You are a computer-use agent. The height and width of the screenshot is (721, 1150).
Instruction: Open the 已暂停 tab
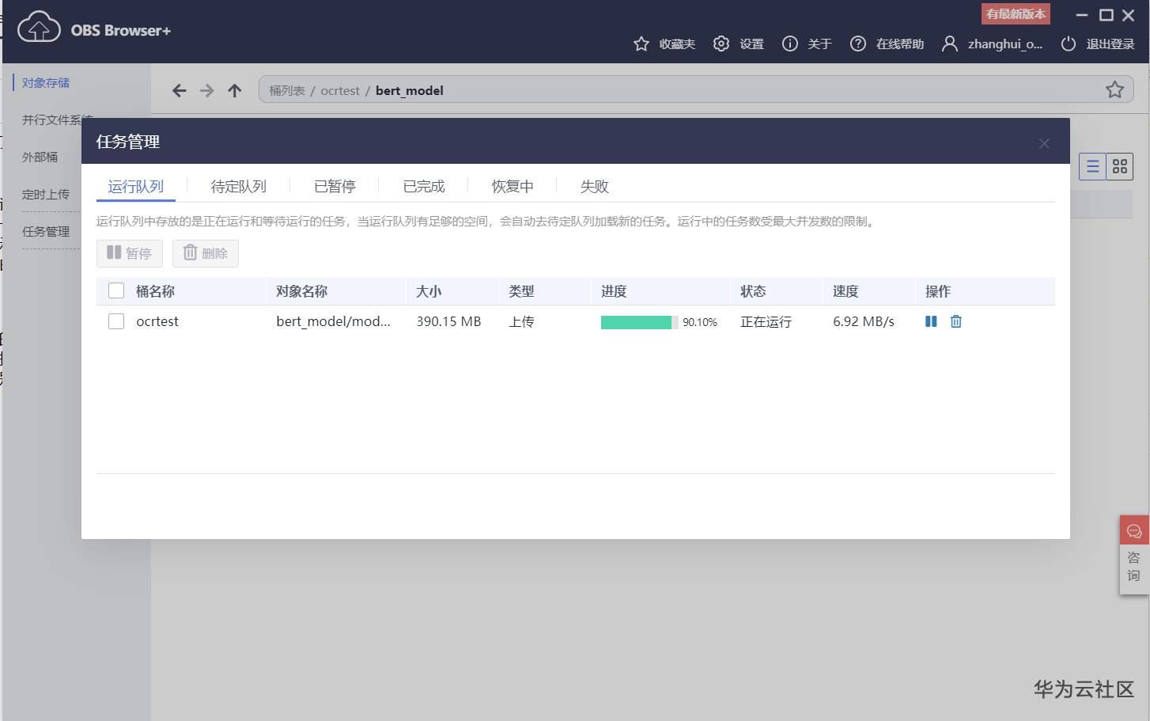[335, 187]
